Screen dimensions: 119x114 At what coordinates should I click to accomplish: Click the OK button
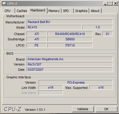click(106, 109)
